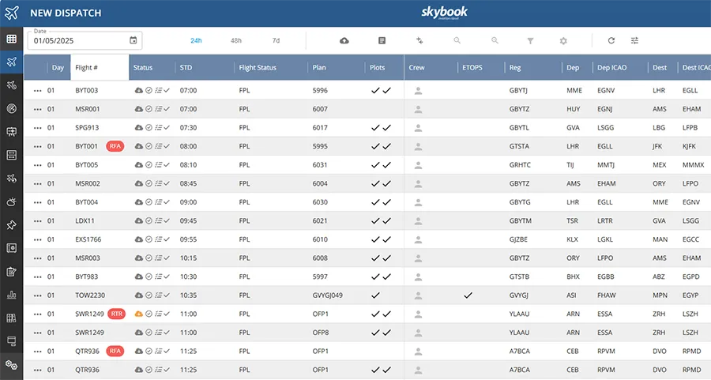Open the presentation board sidebar icon
This screenshot has width=711, height=380.
click(x=11, y=131)
